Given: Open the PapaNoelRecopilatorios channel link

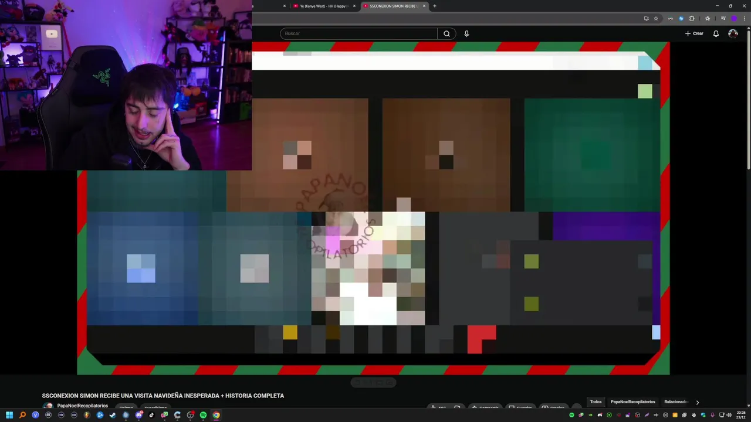Looking at the screenshot, I should [x=82, y=406].
